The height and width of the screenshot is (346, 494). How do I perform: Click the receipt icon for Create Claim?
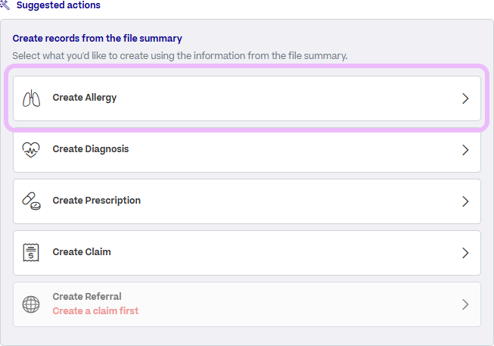tap(31, 252)
